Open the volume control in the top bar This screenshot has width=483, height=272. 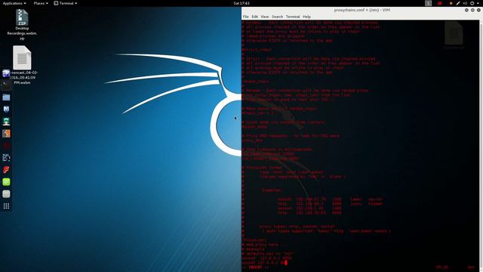click(x=465, y=3)
